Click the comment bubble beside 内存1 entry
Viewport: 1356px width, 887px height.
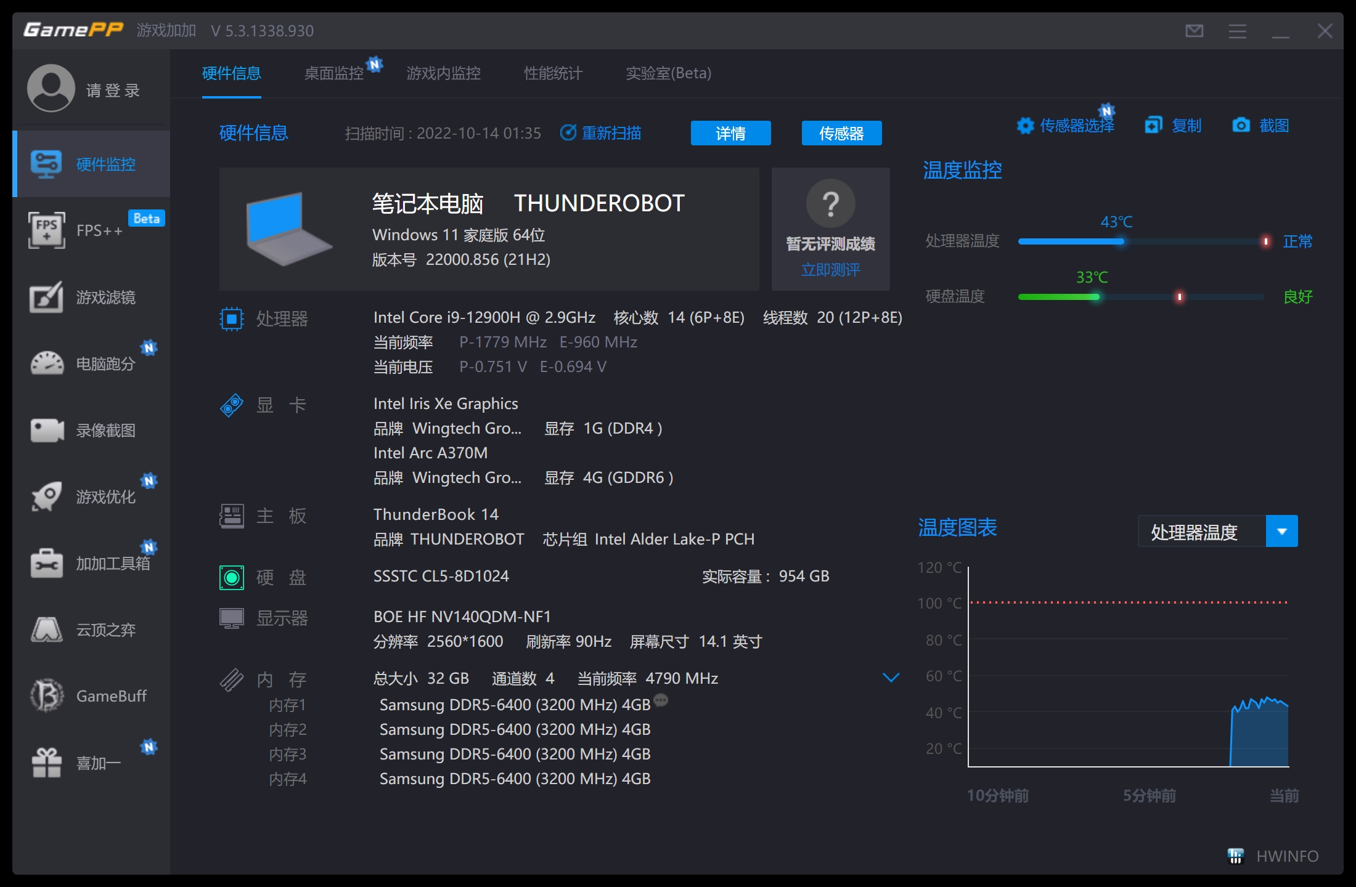661,700
